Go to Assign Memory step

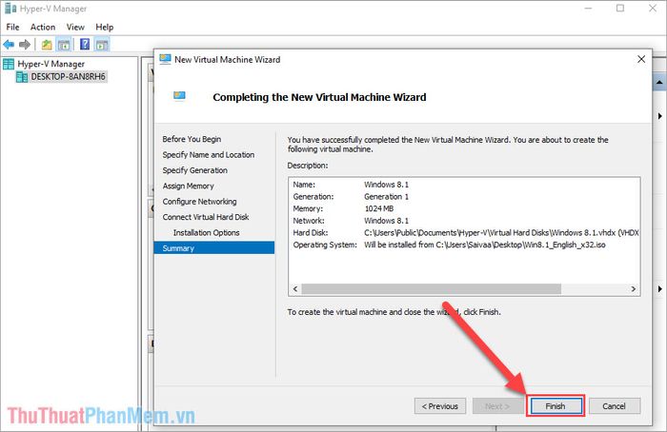[188, 187]
